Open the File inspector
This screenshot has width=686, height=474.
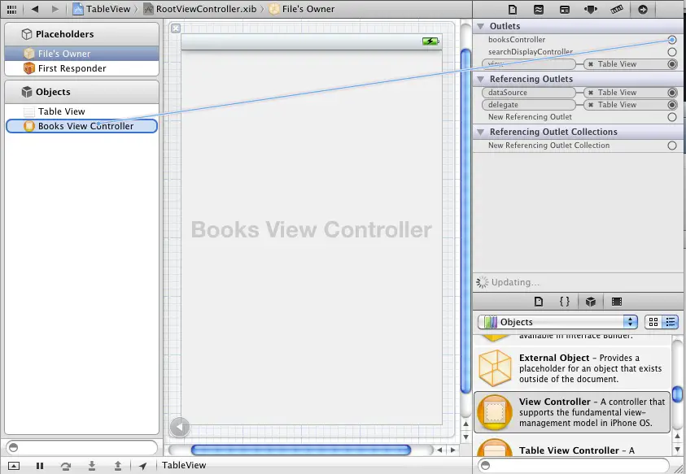tap(513, 9)
